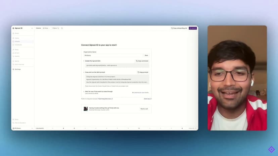This screenshot has height=156, width=278.
Task: Open the All time range dropdown
Action: point(46,28)
